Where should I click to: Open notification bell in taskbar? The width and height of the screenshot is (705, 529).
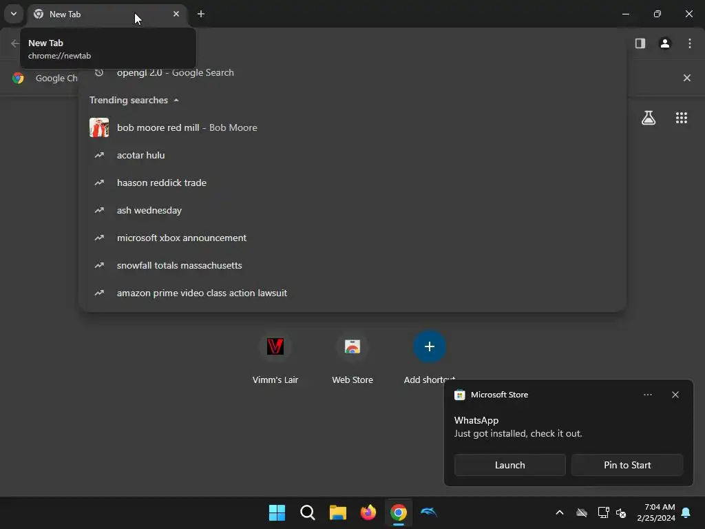[686, 512]
